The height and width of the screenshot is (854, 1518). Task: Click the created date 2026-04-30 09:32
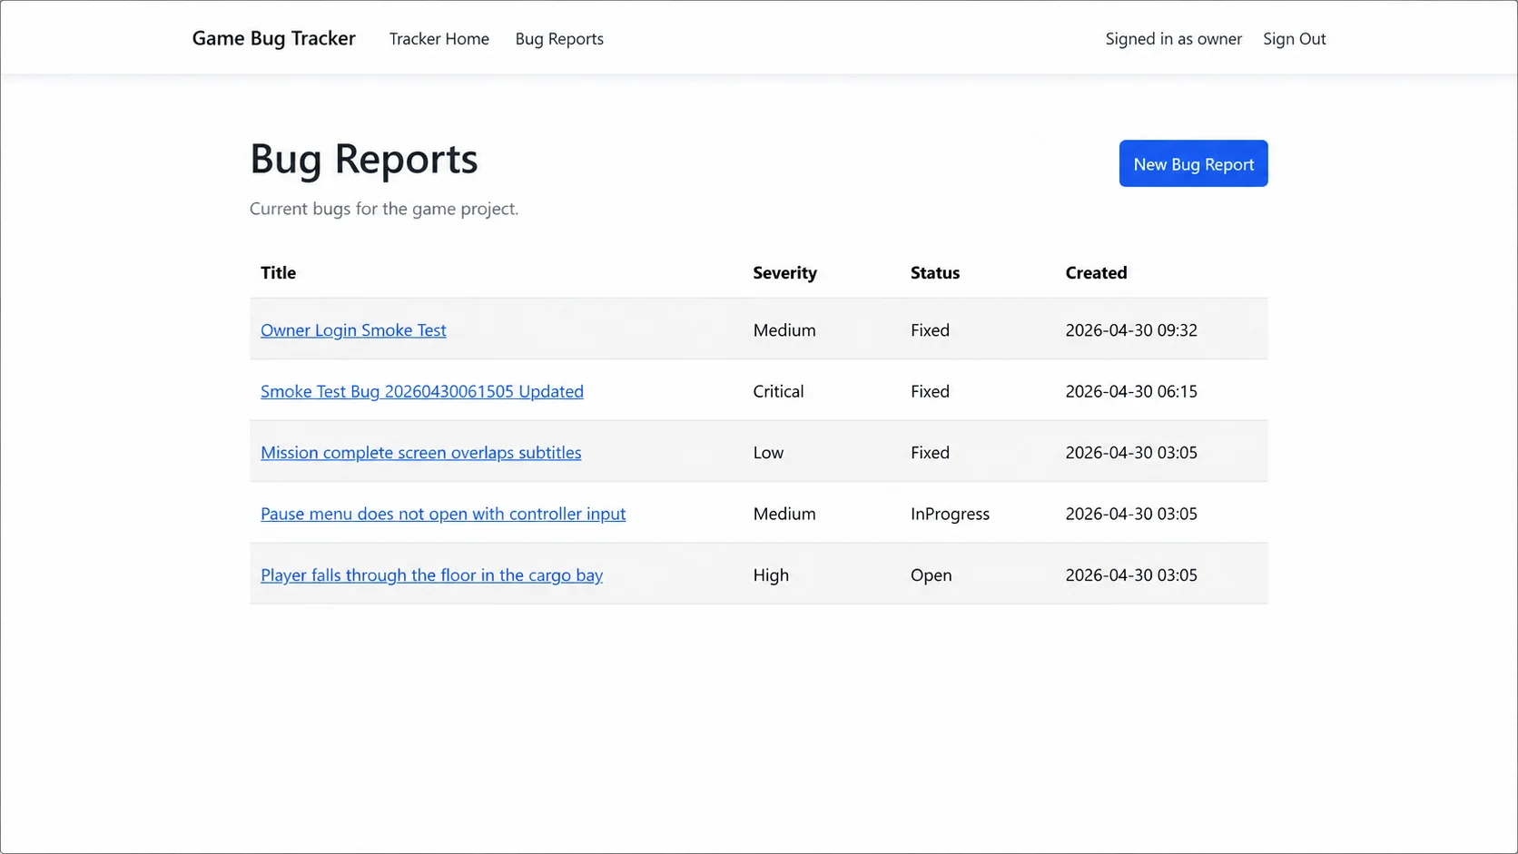point(1131,330)
